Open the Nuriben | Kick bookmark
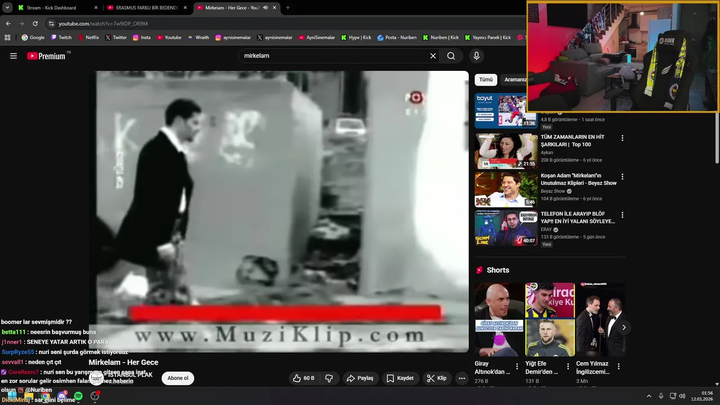Viewport: 720px width, 405px height. (441, 38)
